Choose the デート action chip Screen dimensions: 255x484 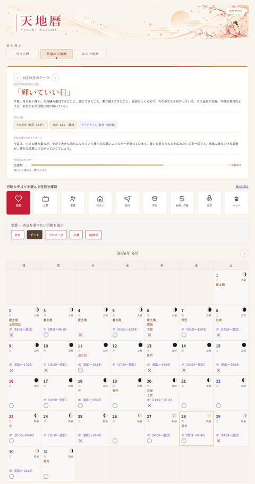click(x=35, y=235)
